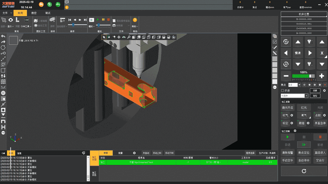Viewport: 328px width, 184px height.
Task: Click the 清除报警 clear alarm button
Action: [x=287, y=153]
